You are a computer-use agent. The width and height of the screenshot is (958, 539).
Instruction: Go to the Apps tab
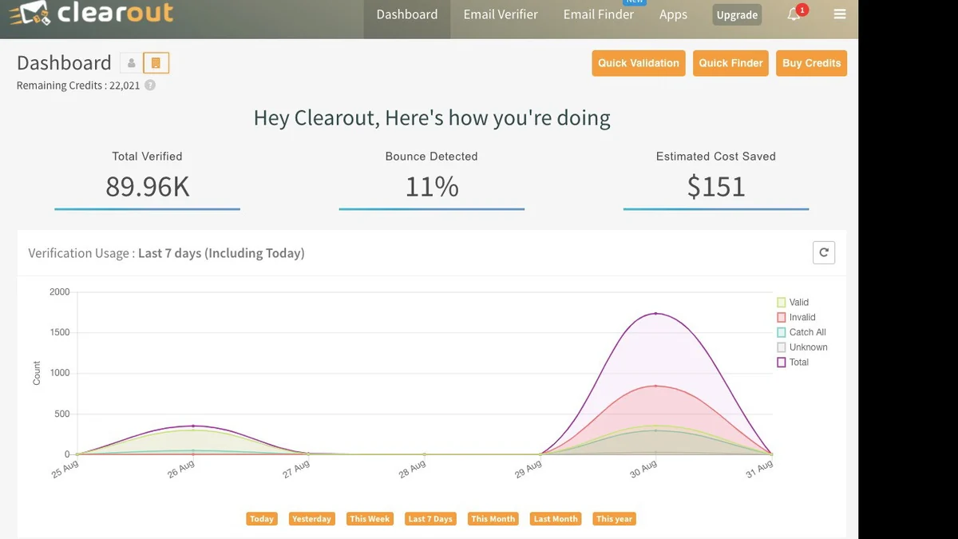673,14
